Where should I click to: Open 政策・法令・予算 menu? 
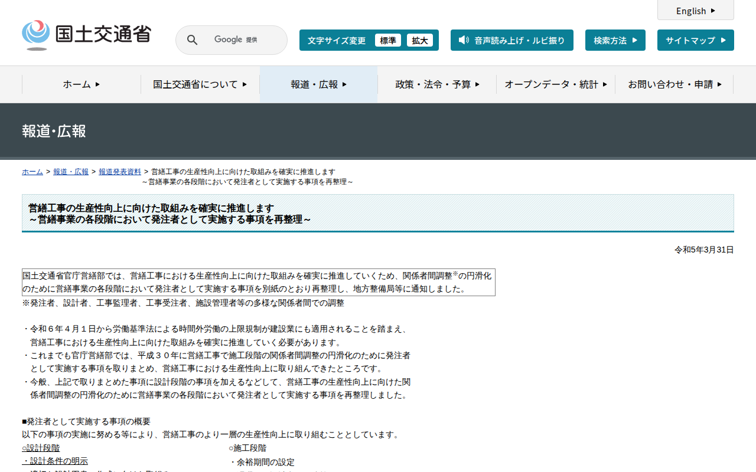(x=437, y=84)
